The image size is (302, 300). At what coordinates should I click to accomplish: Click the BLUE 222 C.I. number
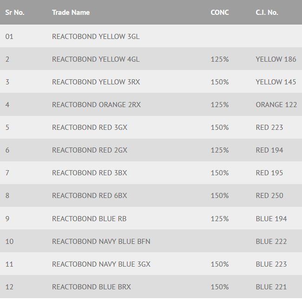click(x=271, y=242)
